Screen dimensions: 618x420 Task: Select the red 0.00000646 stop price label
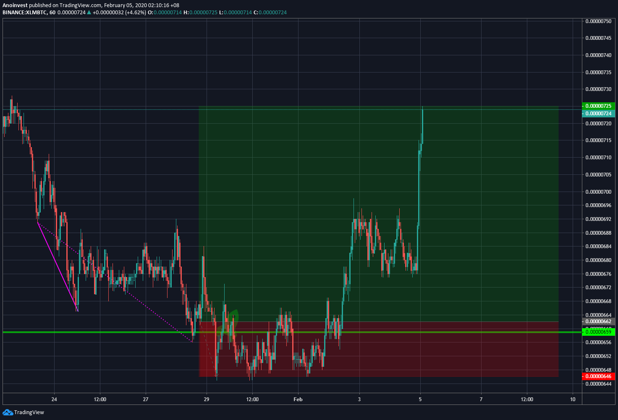(598, 376)
